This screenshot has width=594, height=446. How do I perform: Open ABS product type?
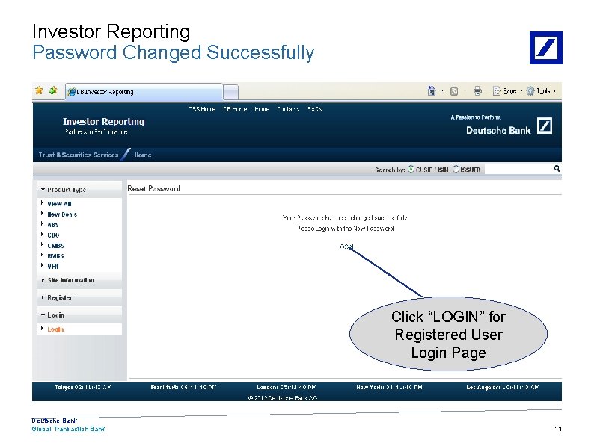pos(53,225)
